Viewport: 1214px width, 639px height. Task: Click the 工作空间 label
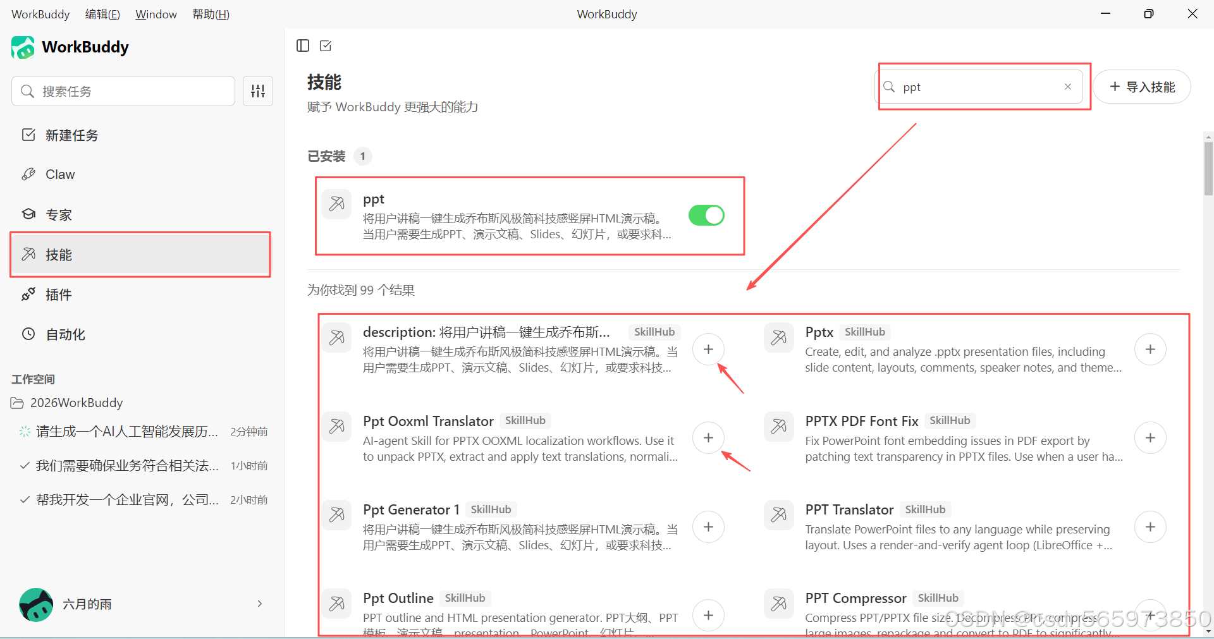[x=33, y=379]
